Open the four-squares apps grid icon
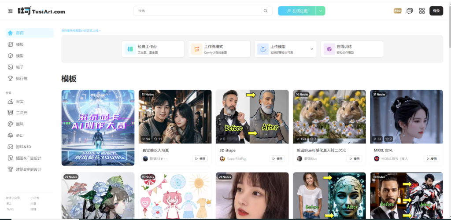Viewport: 451px width, 220px height. 422,11
